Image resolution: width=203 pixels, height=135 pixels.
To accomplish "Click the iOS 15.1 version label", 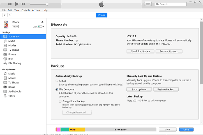I will click(x=132, y=36).
